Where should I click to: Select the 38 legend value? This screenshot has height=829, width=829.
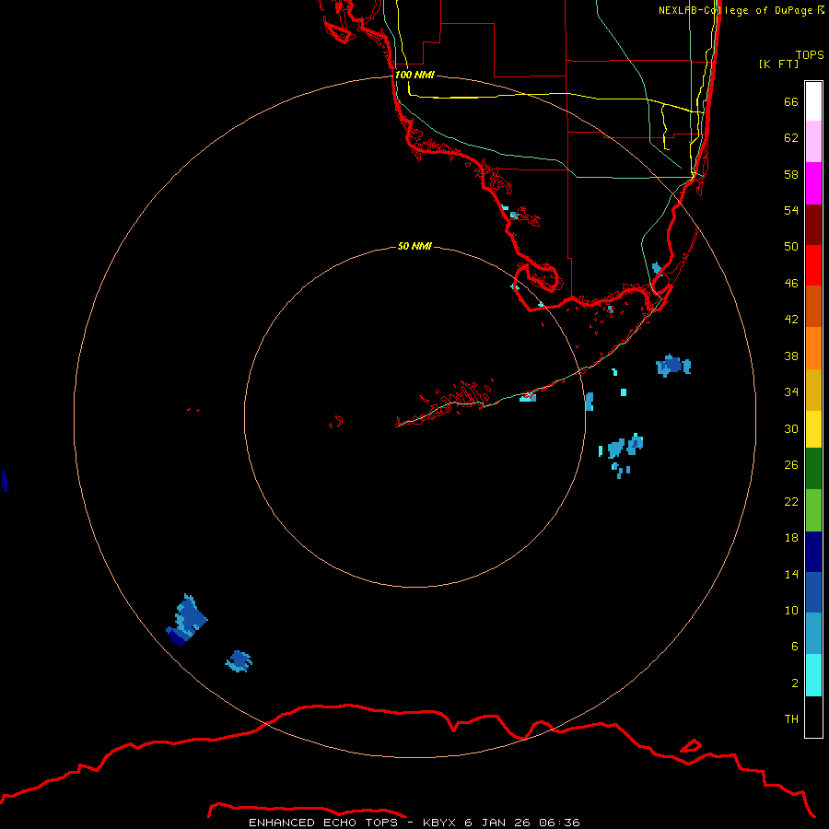click(x=791, y=356)
